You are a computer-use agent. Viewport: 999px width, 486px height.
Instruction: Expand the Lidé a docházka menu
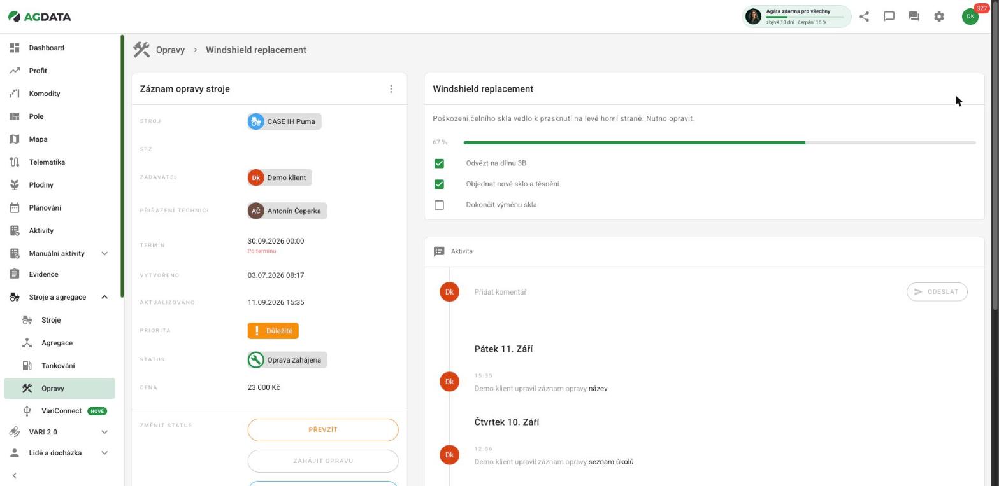coord(104,453)
